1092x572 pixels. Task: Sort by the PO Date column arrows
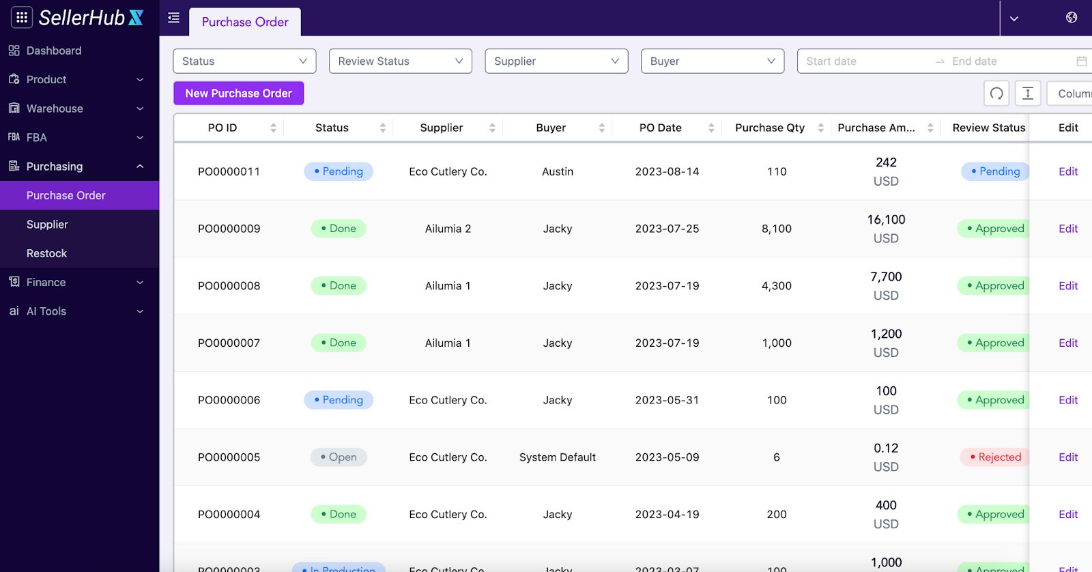coord(711,128)
